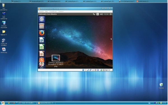
Task: Click the Windows Start button
Action: pyautogui.click(x=3, y=103)
